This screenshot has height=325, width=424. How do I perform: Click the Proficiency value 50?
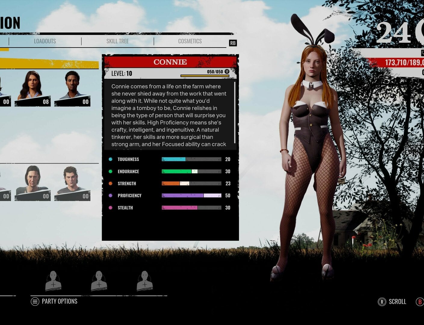228,195
